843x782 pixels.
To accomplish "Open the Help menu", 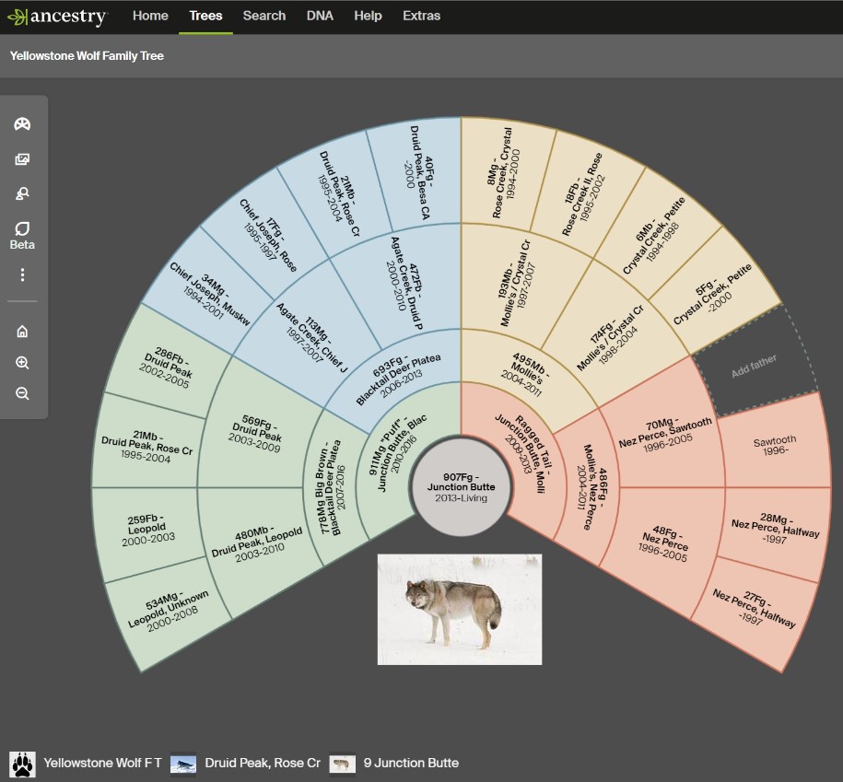I will tap(368, 16).
